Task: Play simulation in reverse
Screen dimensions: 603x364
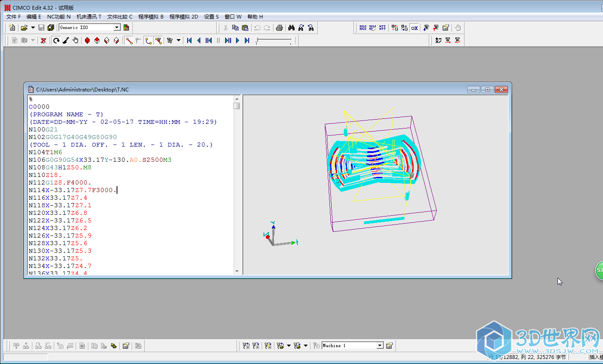Action: pyautogui.click(x=199, y=40)
